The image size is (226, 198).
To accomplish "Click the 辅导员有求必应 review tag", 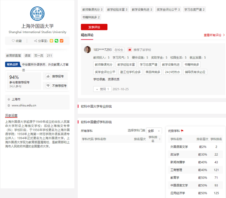I will point(195,72).
